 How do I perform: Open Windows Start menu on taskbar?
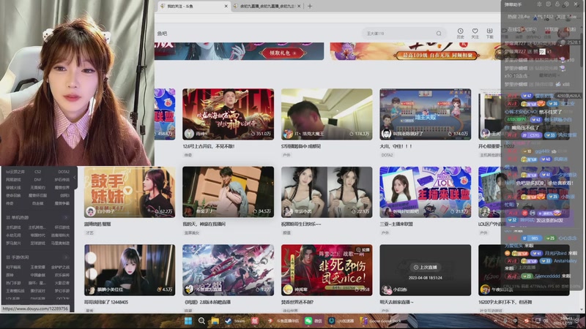click(x=188, y=321)
